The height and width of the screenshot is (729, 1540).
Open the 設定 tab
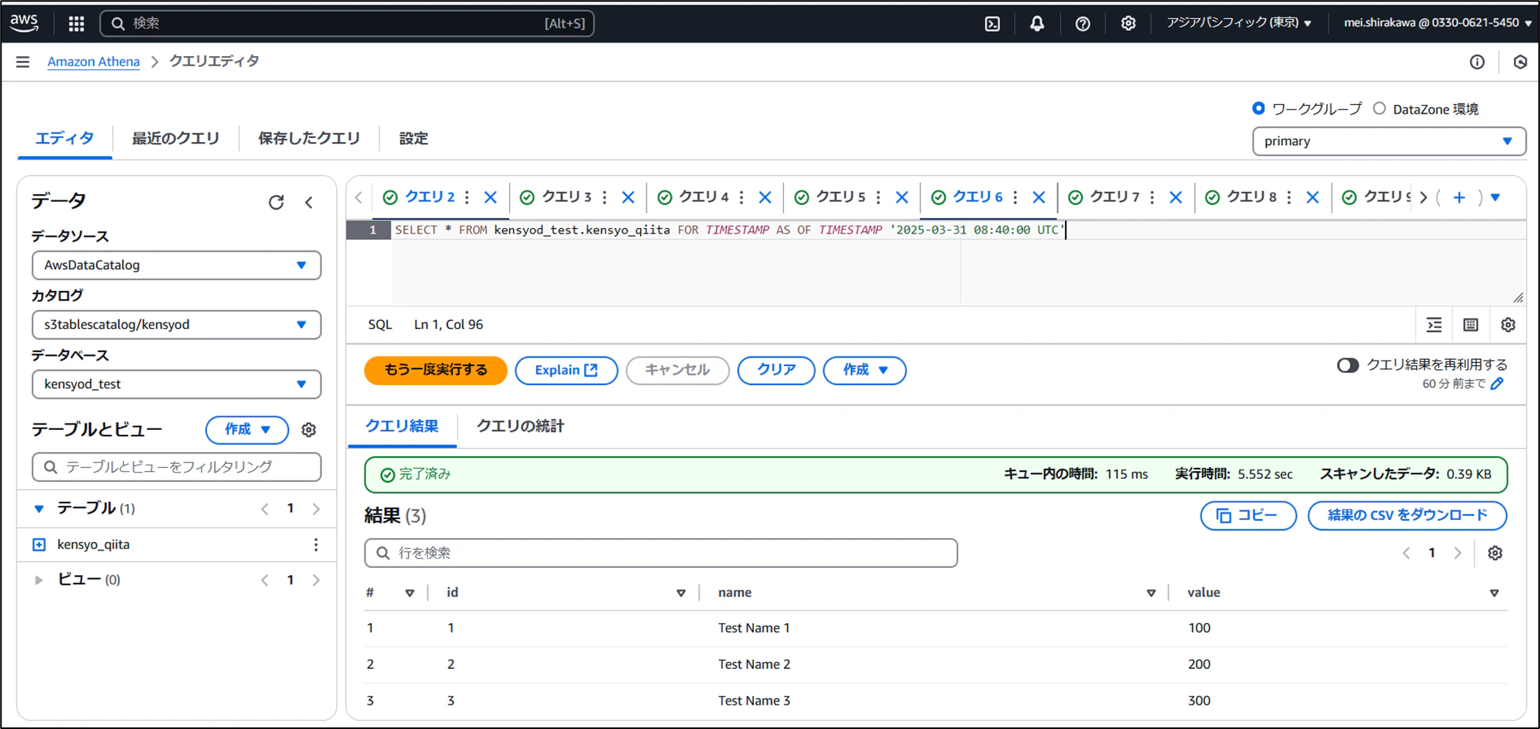(x=413, y=139)
